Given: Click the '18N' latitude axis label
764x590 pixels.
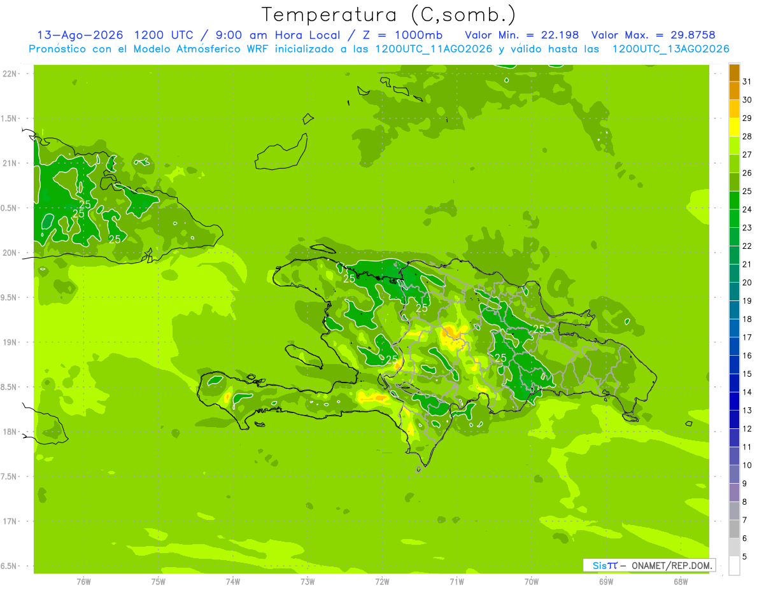Looking at the screenshot, I should (10, 432).
